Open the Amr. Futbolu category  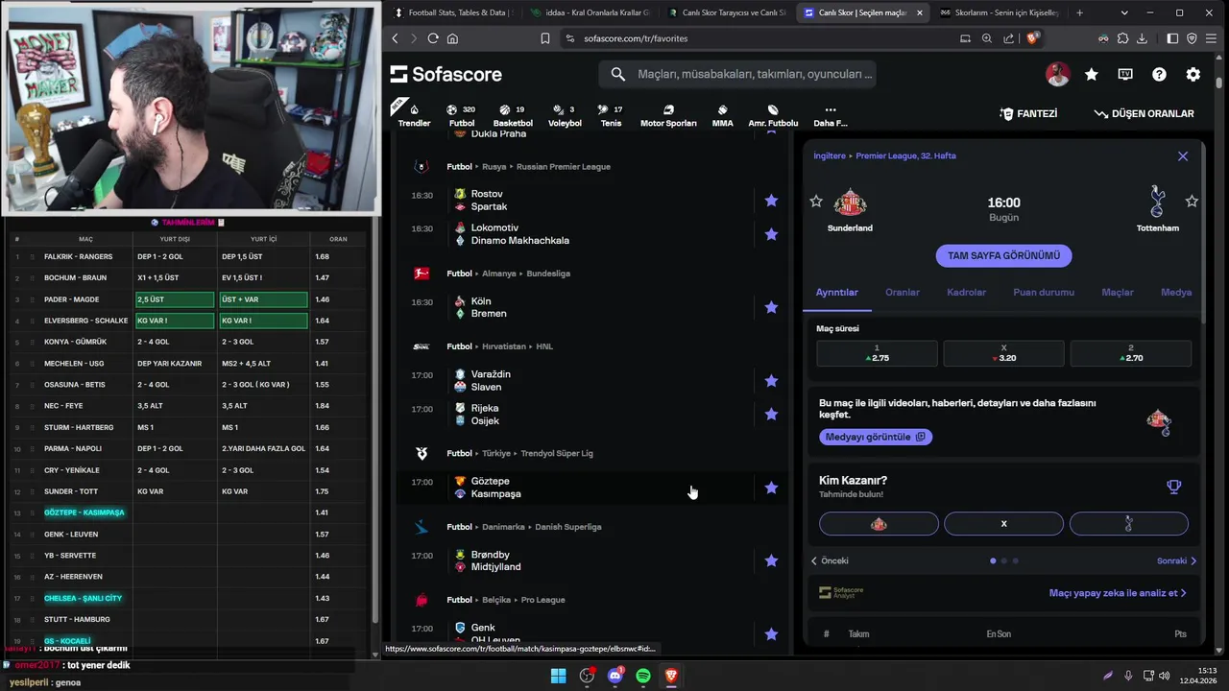click(773, 115)
